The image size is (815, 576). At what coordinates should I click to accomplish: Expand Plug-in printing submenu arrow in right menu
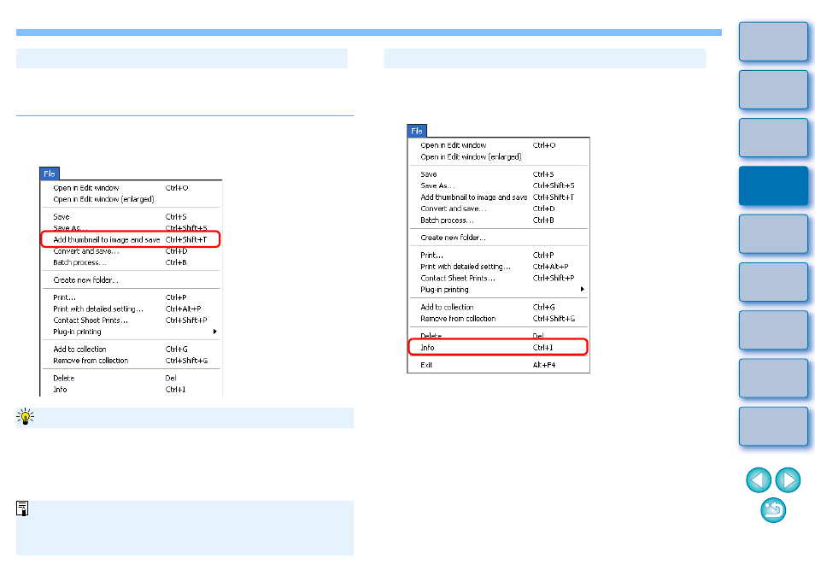point(582,289)
